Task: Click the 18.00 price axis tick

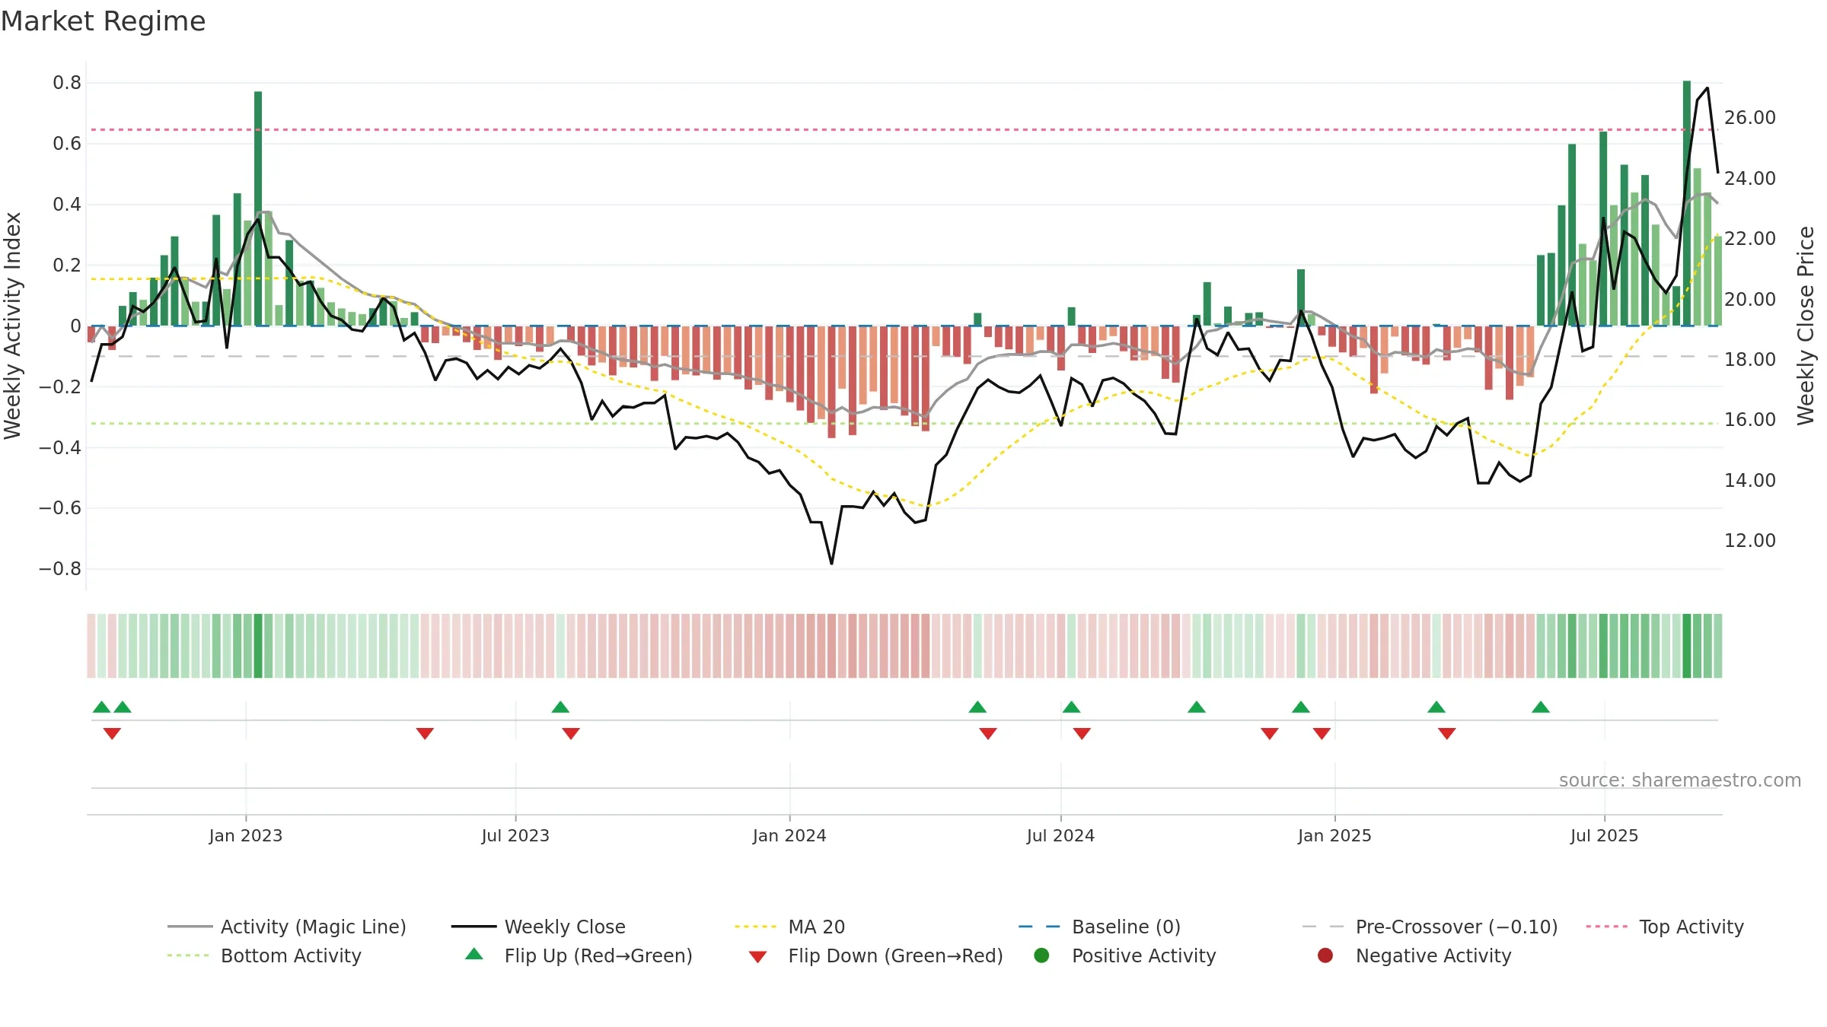Action: (x=1750, y=359)
